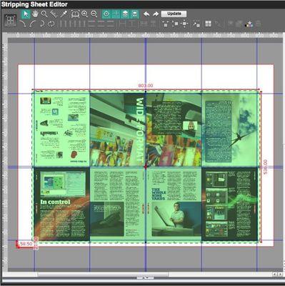Click the redo arrow

pyautogui.click(x=156, y=14)
